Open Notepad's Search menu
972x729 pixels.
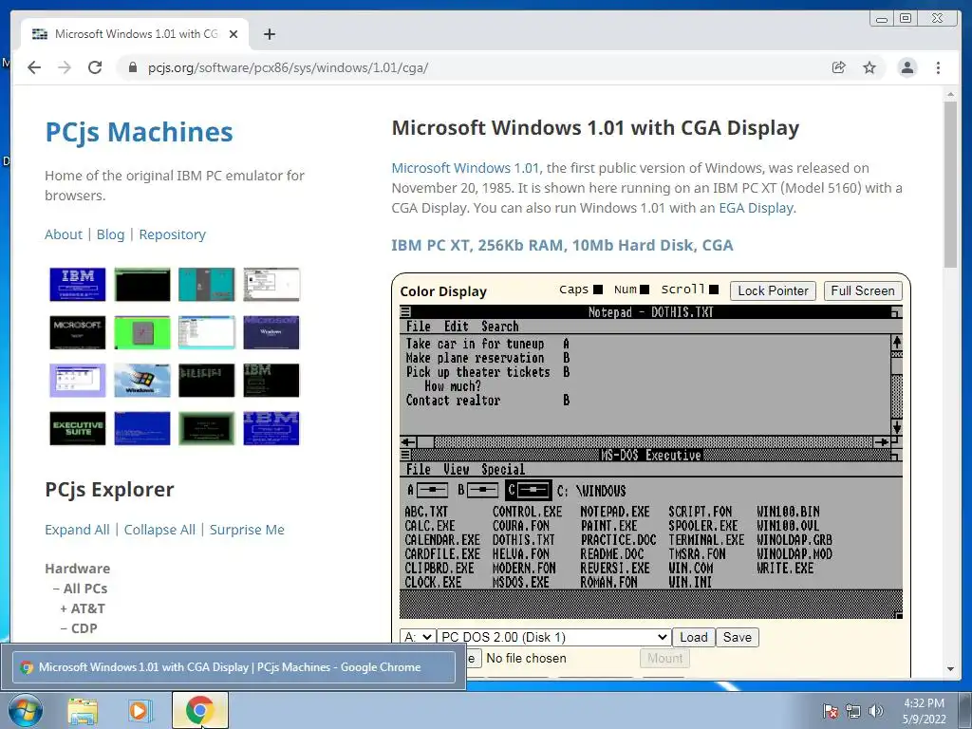coord(500,327)
